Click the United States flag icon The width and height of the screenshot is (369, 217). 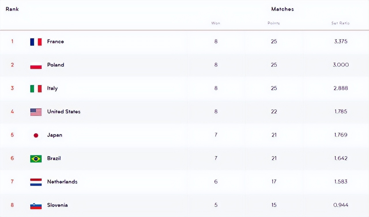click(36, 112)
